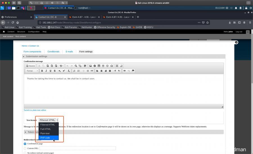Click the Source button in editor toolbar

click(x=31, y=66)
